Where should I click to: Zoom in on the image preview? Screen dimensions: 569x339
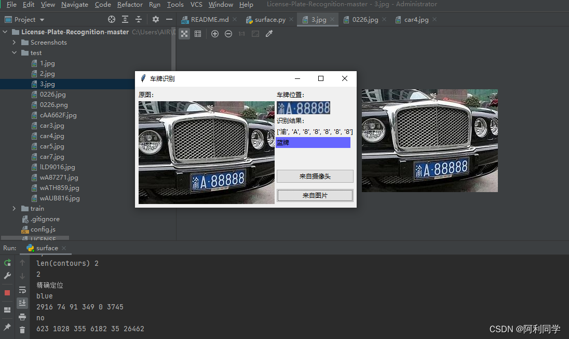pos(215,34)
